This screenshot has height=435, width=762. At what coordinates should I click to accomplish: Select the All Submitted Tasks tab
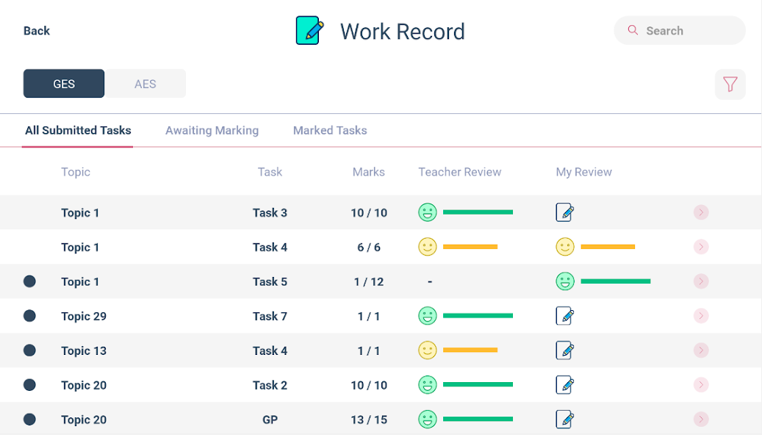(78, 131)
